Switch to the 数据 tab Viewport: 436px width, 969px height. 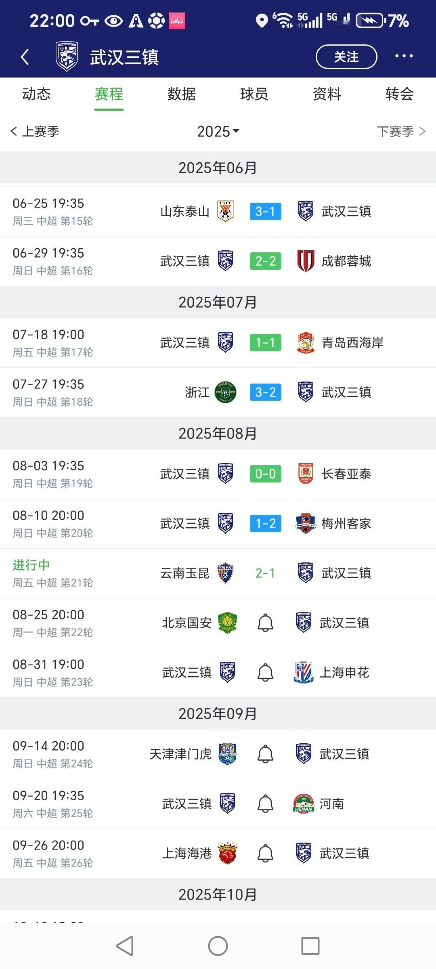[182, 94]
